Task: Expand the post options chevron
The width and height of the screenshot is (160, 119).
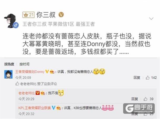Action: (151, 19)
